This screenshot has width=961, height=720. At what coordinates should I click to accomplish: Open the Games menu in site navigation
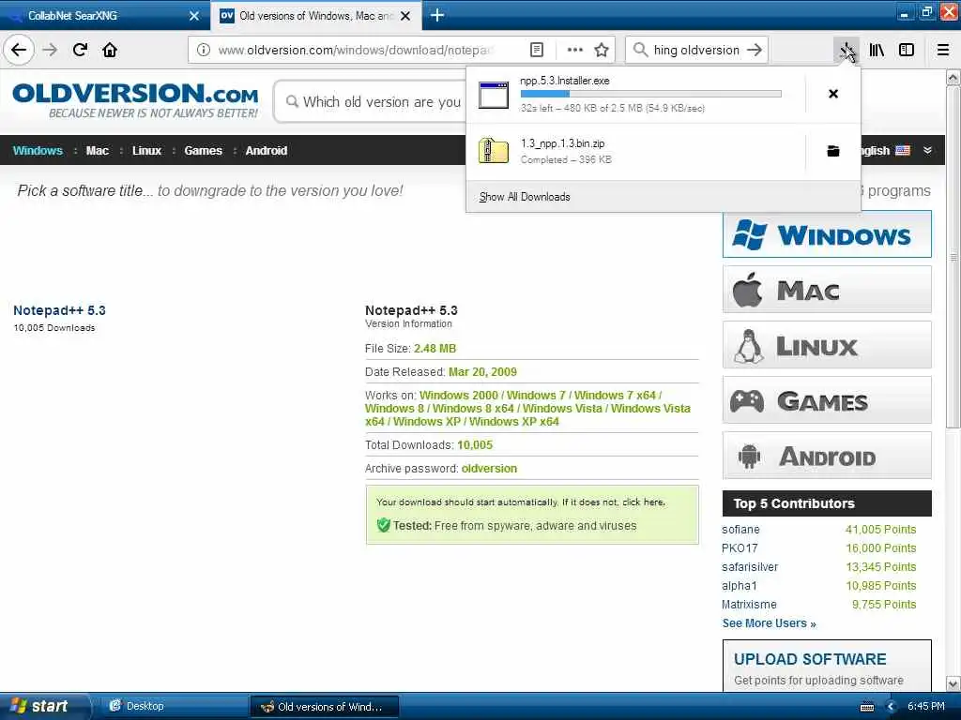point(203,151)
